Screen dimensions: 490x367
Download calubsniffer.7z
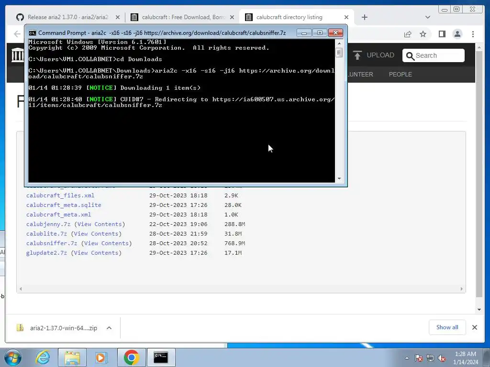(x=52, y=243)
